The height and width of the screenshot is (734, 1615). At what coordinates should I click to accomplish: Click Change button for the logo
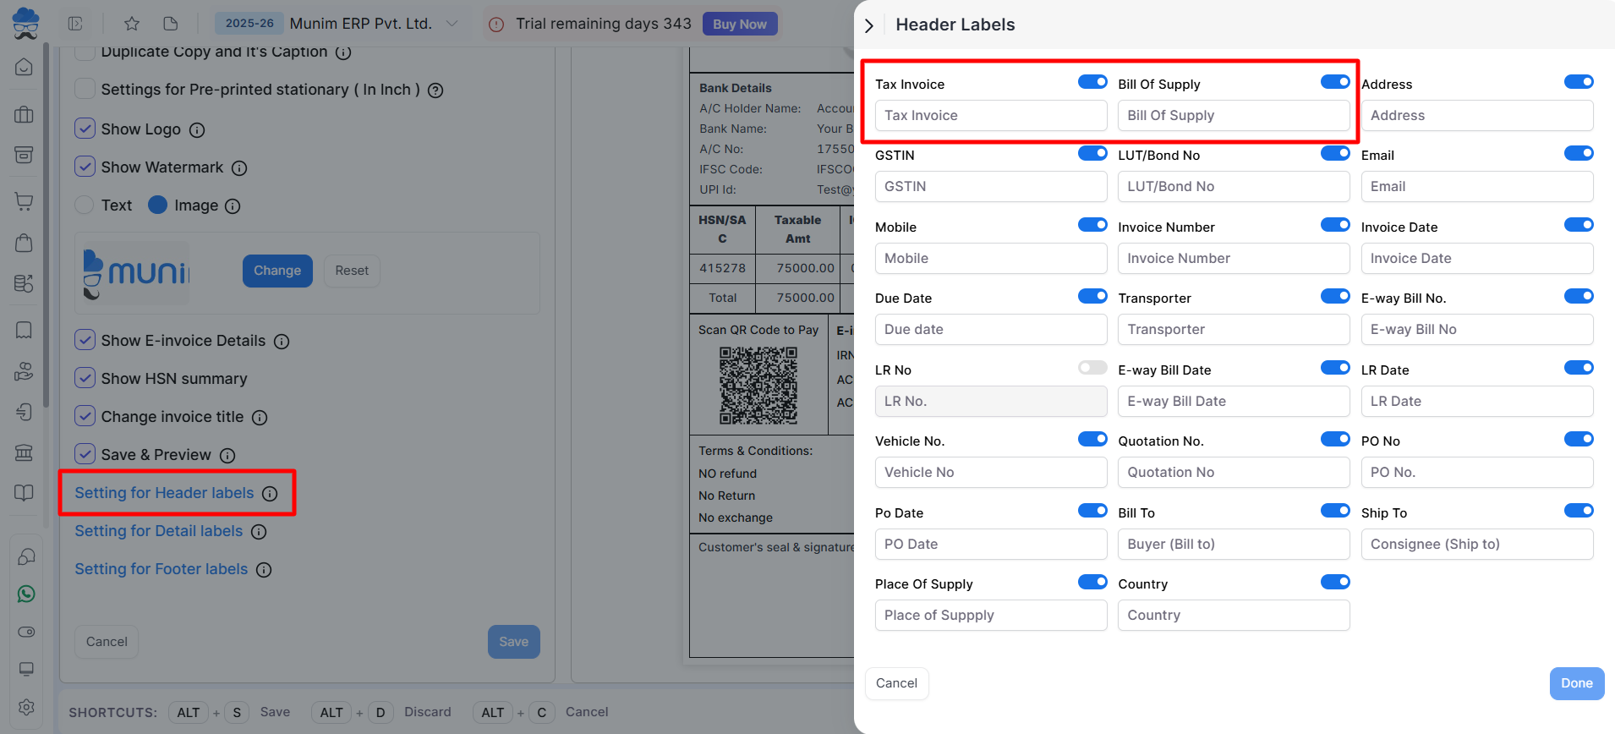[x=277, y=271]
